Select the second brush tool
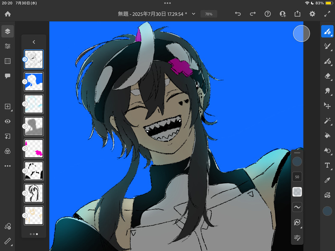This screenshot has width=335, height=251. click(x=327, y=46)
